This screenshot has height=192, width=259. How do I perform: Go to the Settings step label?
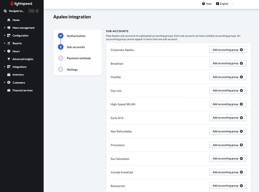(72, 70)
